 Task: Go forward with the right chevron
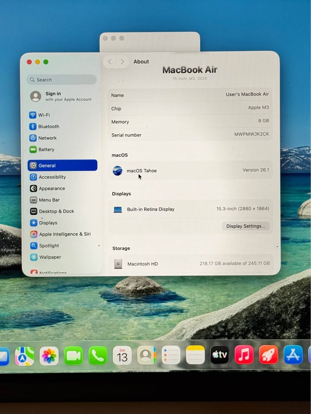click(122, 62)
